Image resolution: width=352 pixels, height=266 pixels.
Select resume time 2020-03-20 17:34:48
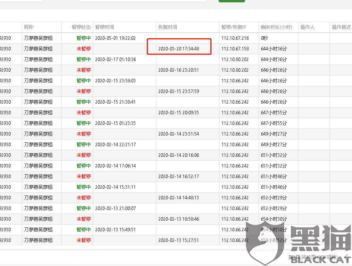coord(179,49)
